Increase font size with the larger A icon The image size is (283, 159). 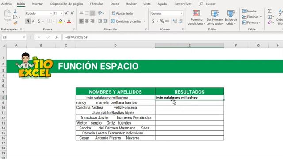coord(67,13)
